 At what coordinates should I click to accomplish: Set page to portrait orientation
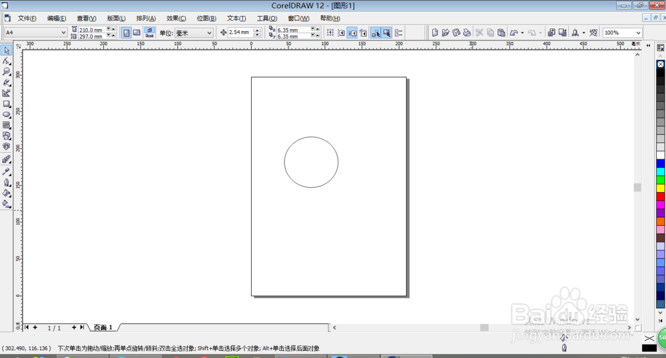tap(127, 33)
